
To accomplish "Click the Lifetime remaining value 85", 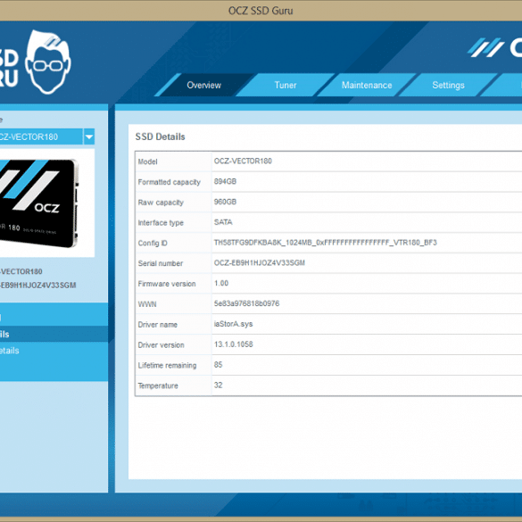I will pos(218,365).
